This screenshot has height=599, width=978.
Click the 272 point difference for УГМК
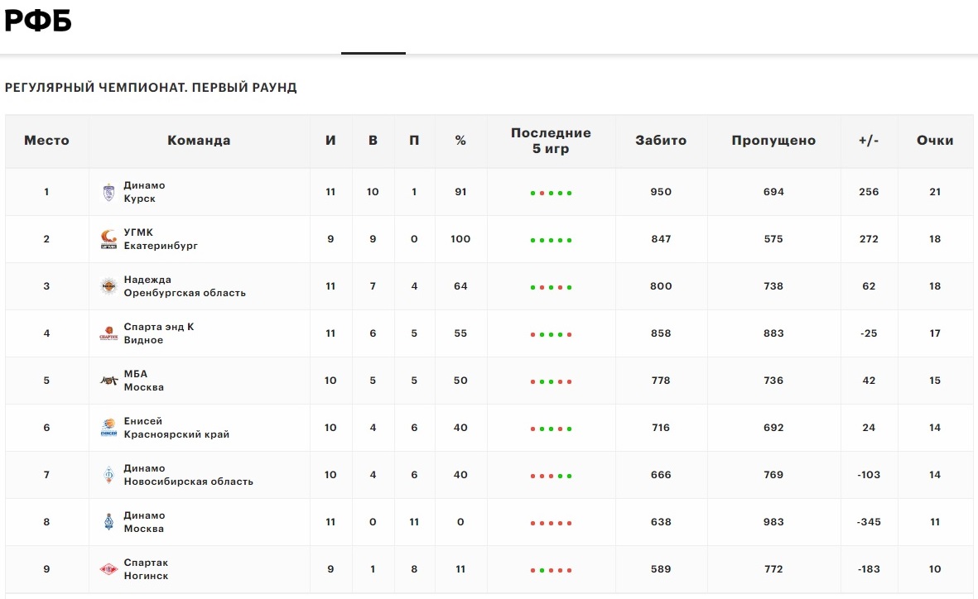pyautogui.click(x=869, y=239)
